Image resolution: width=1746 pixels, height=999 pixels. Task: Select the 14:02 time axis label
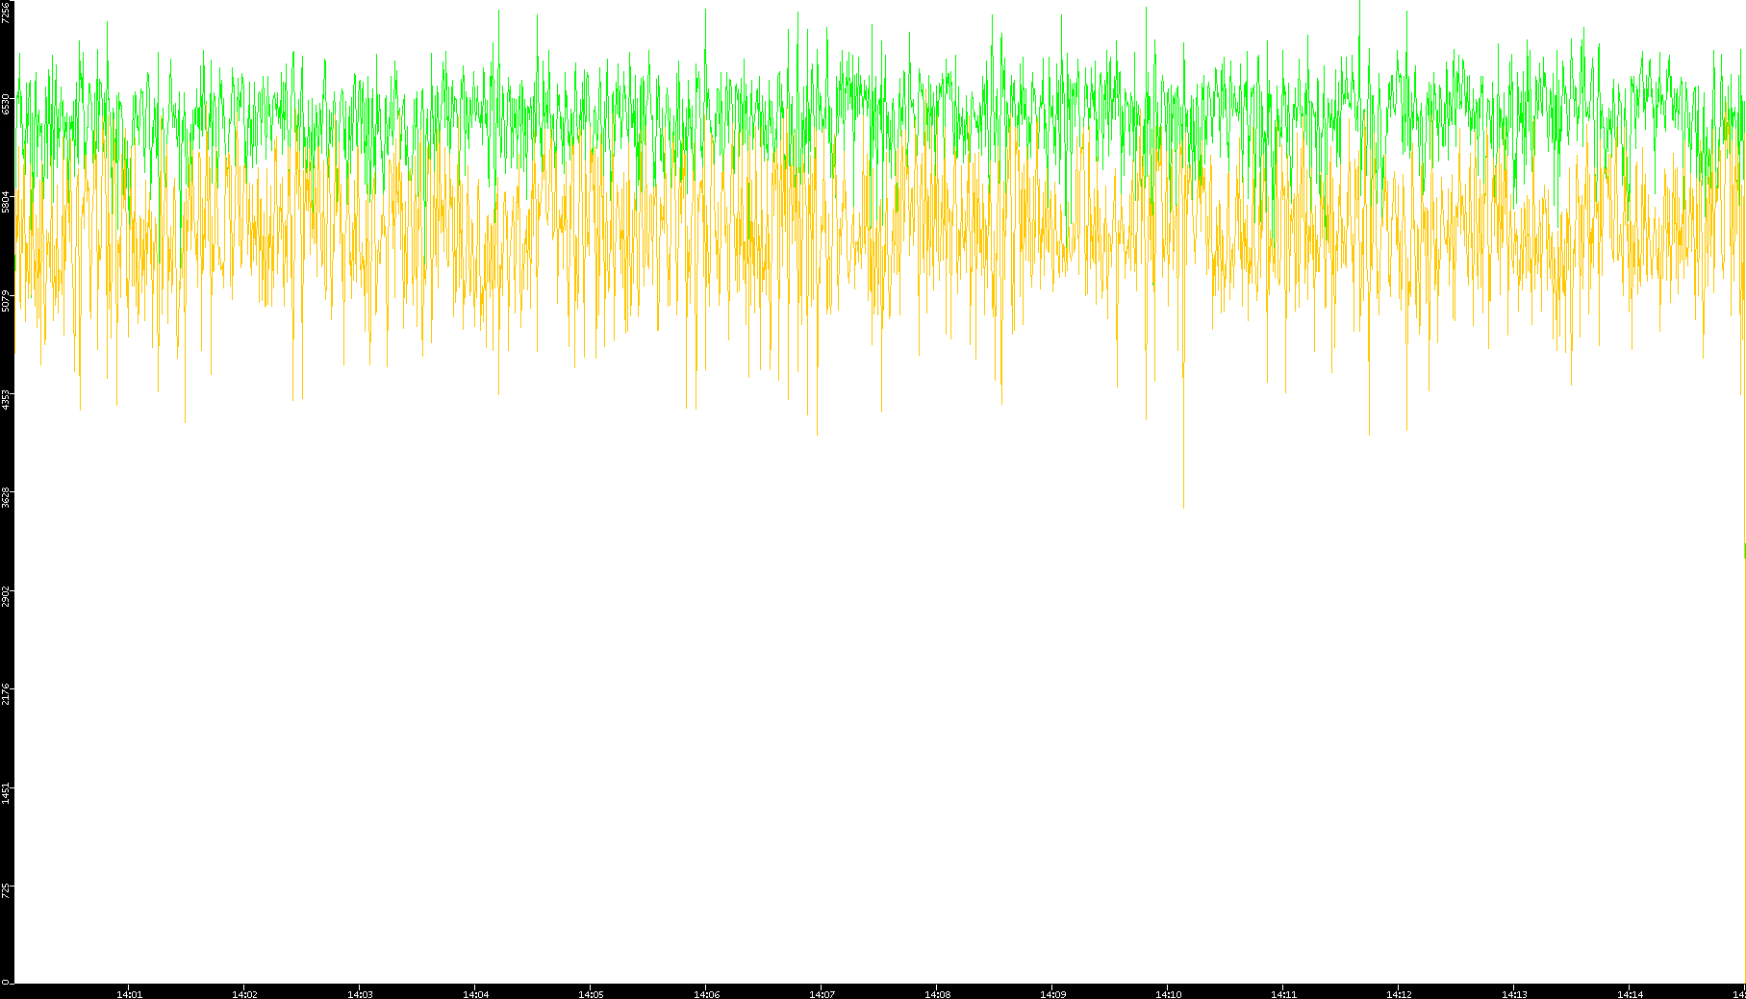(244, 994)
